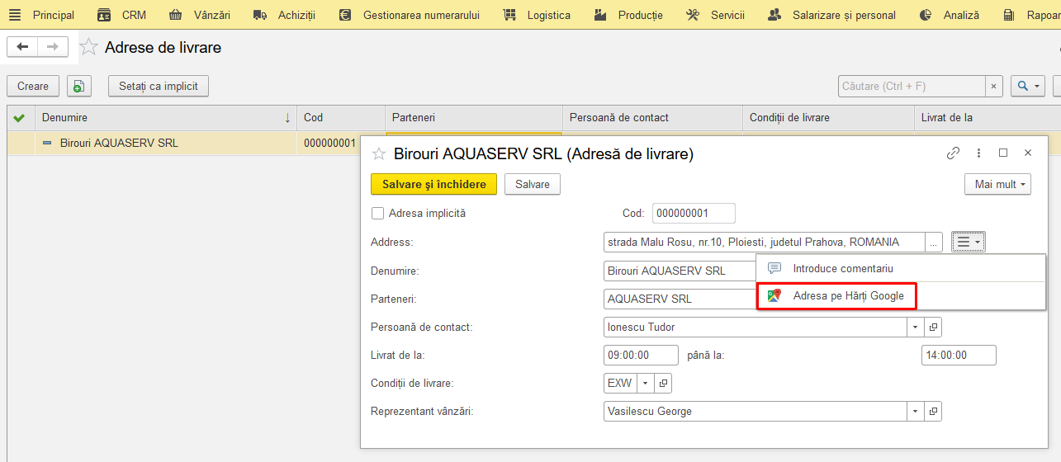This screenshot has height=462, width=1061.
Task: Click the back navigation arrow
Action: click(x=22, y=47)
